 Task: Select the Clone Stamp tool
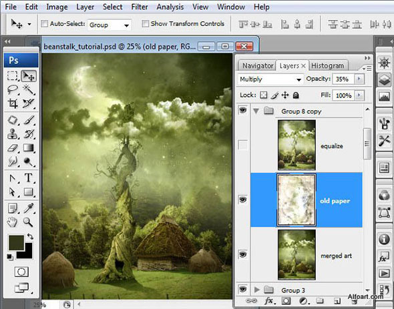[13, 134]
